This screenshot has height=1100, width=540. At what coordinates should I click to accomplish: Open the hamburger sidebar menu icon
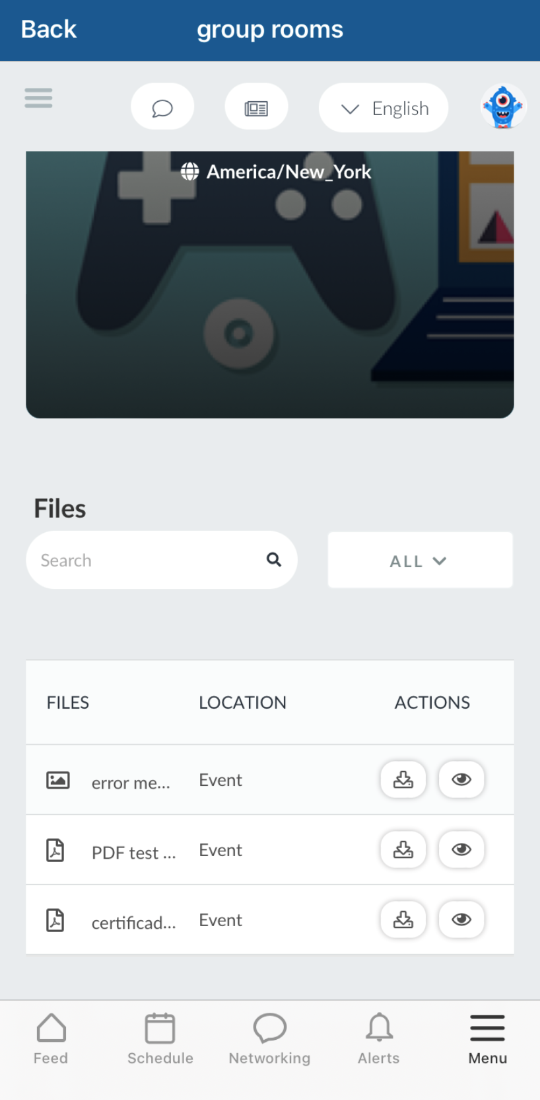(x=38, y=98)
